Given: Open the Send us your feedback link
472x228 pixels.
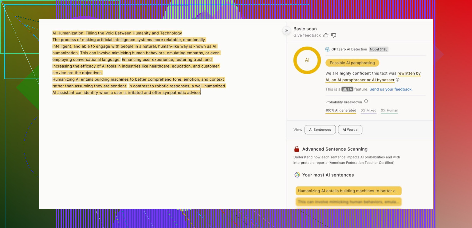Looking at the screenshot, I should [391, 89].
